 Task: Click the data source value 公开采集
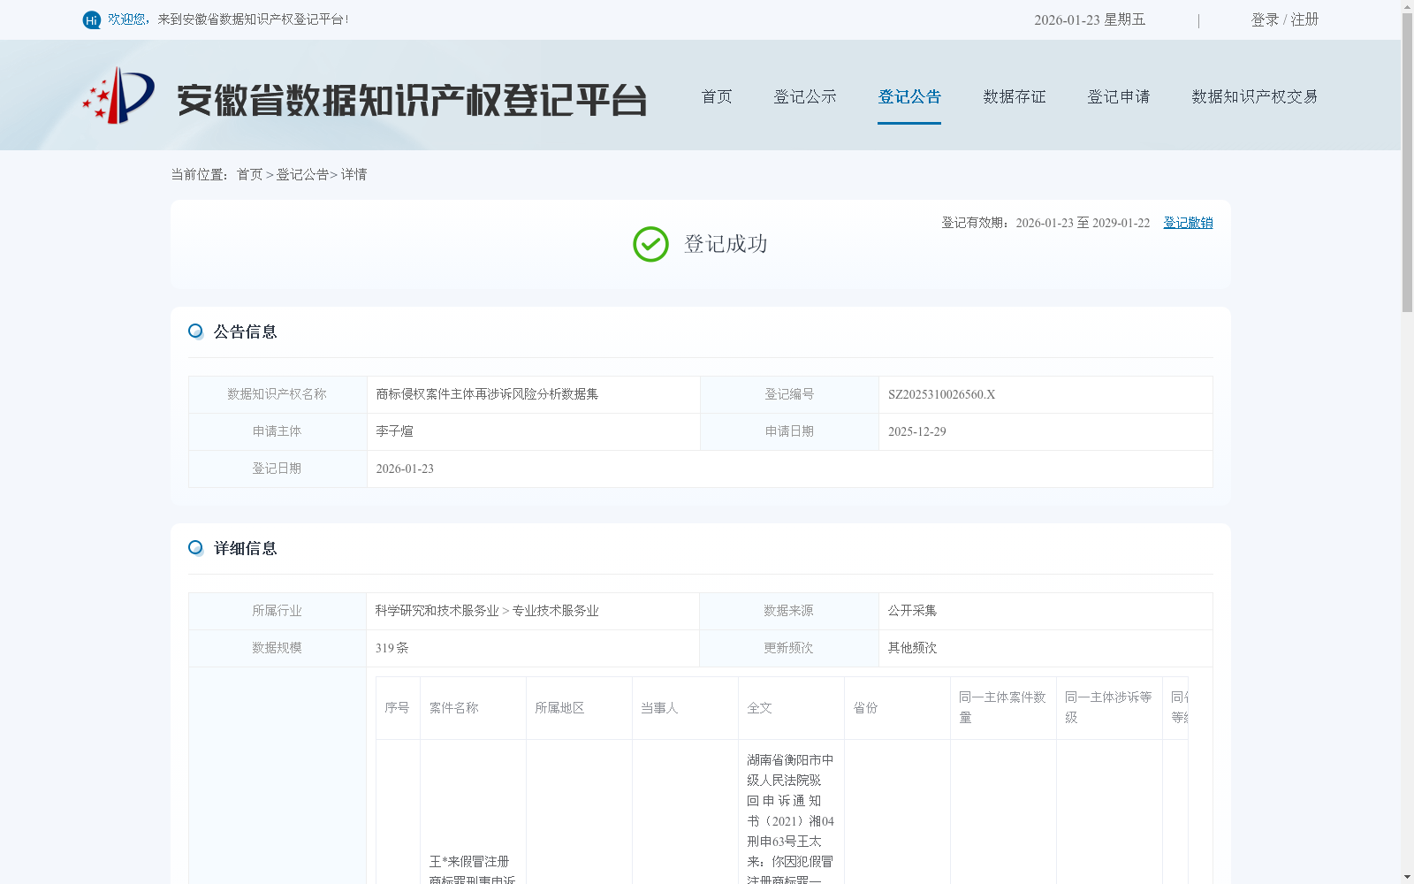click(912, 611)
